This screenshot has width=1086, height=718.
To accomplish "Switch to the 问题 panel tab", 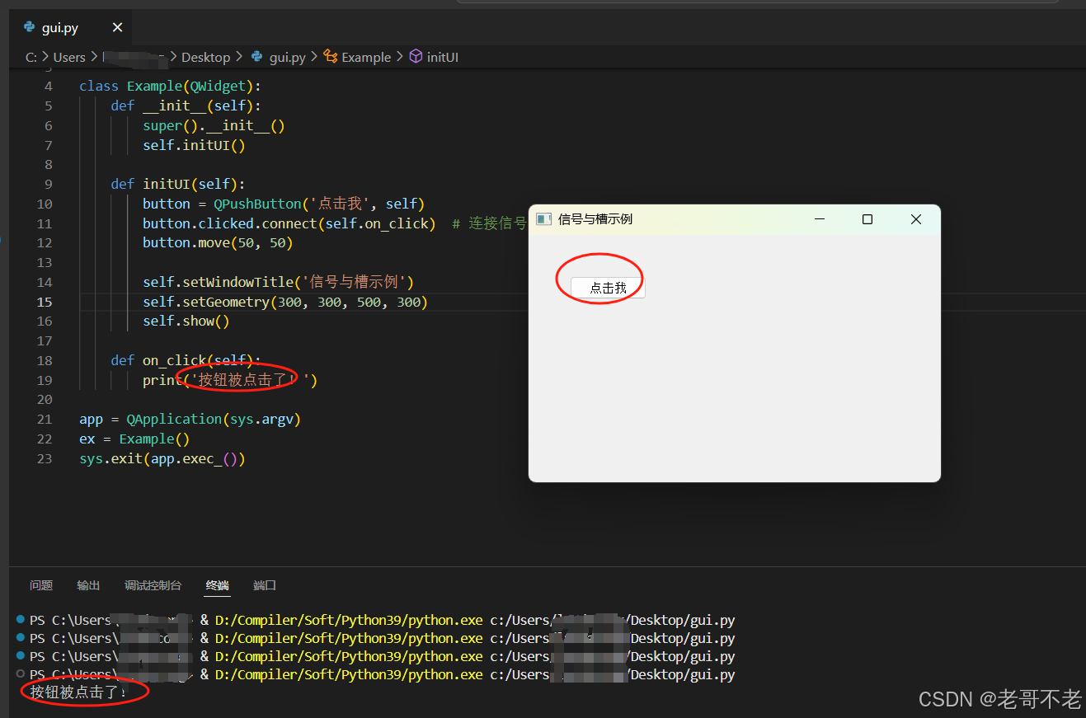I will (x=41, y=585).
